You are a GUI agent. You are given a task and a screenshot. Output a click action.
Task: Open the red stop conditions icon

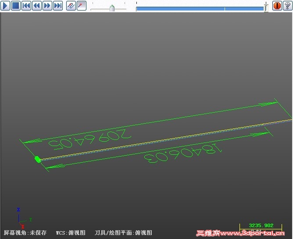(x=277, y=6)
